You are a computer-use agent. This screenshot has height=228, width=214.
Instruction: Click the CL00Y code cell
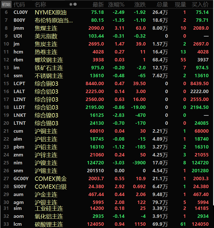[21, 12]
